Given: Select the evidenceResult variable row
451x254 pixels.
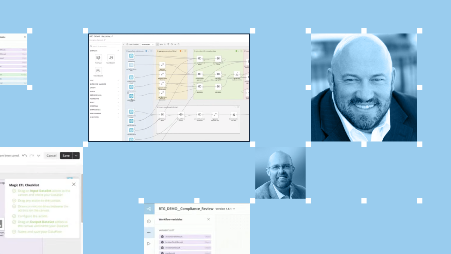Looking at the screenshot, I should tap(185, 248).
